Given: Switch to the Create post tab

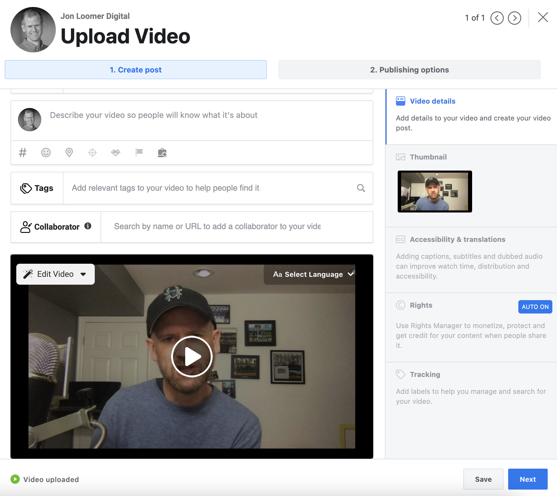Looking at the screenshot, I should click(136, 70).
